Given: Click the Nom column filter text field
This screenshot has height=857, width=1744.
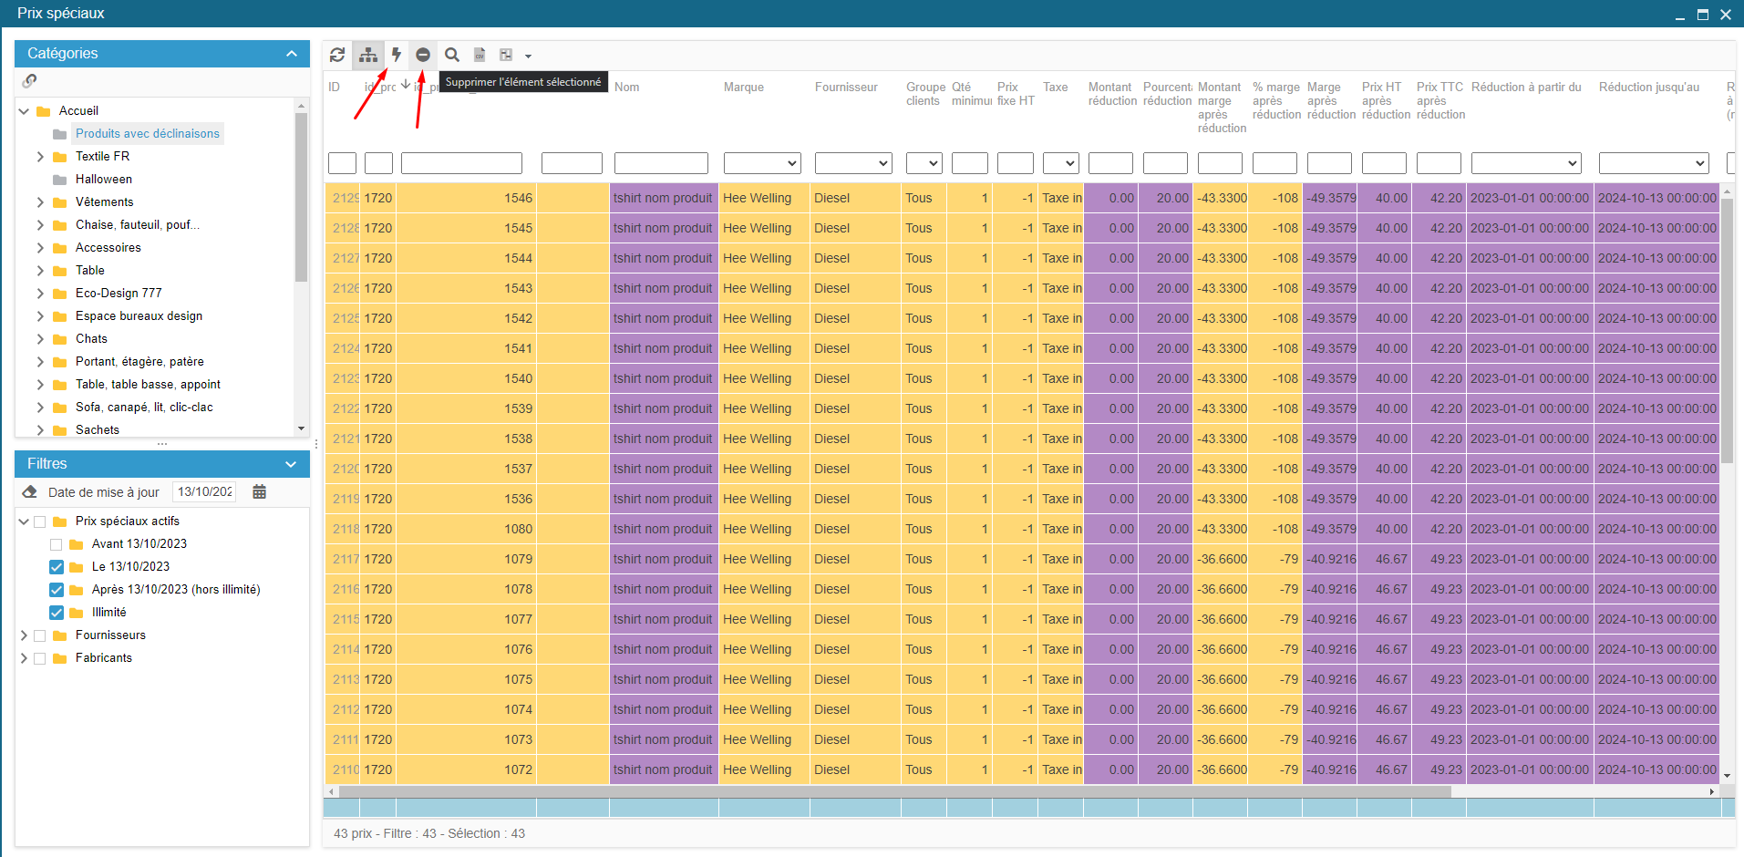Looking at the screenshot, I should click(x=661, y=163).
